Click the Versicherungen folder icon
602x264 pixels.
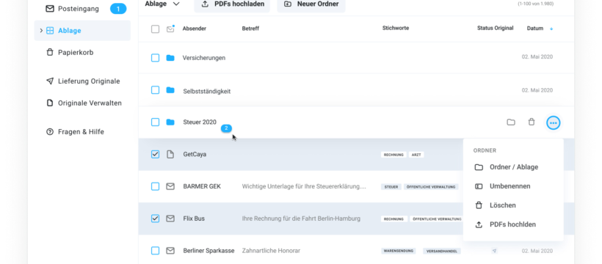click(170, 58)
